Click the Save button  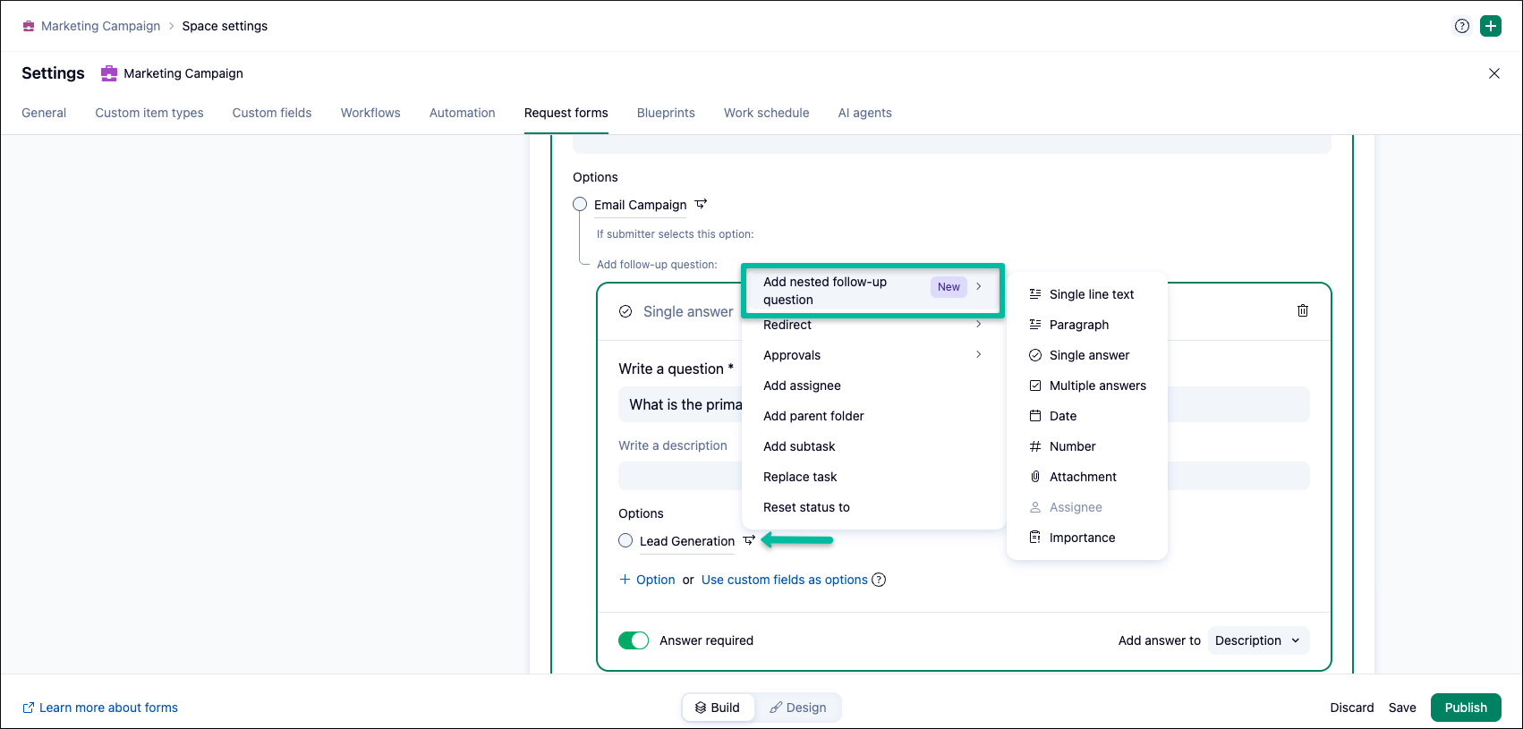pos(1402,708)
